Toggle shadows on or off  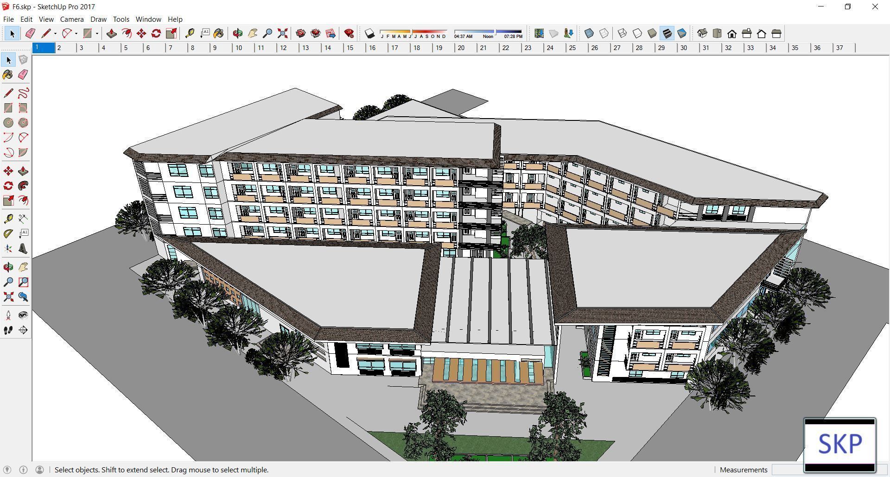pyautogui.click(x=369, y=33)
